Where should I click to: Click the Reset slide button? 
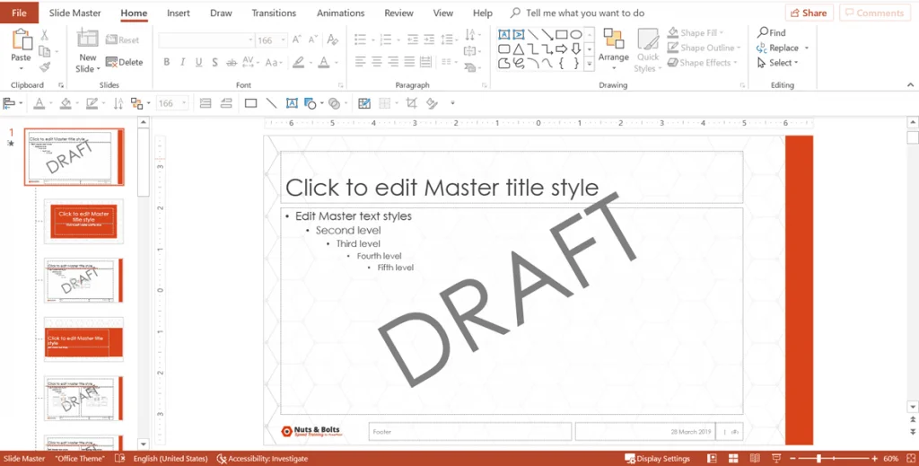pos(122,40)
